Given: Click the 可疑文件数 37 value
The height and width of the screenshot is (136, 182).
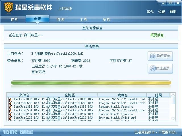Looking at the screenshot, I should [121, 61].
